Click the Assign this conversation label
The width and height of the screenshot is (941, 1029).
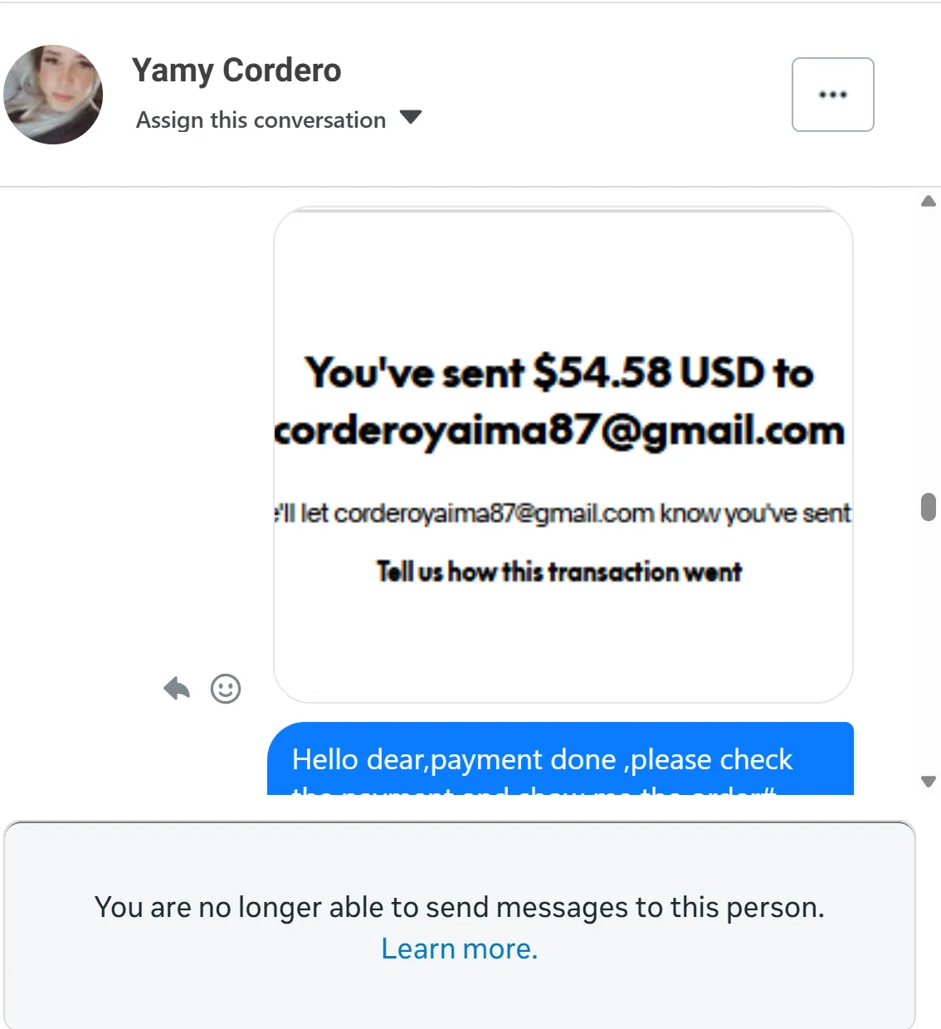pos(261,120)
